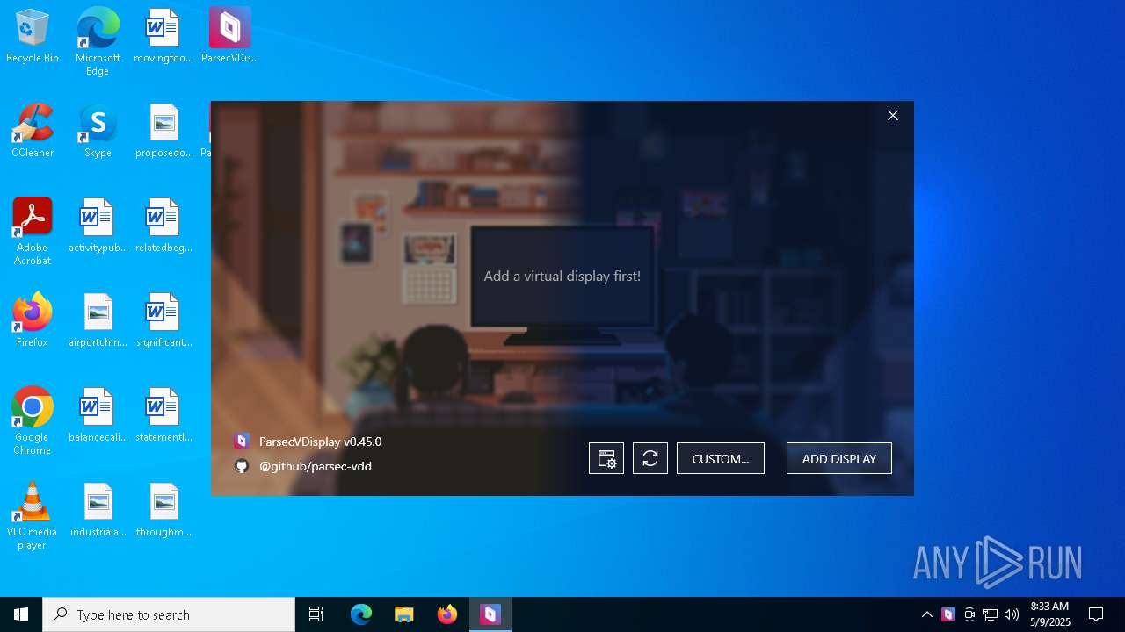Select the industriala... image file
The width and height of the screenshot is (1125, 632).
click(98, 510)
